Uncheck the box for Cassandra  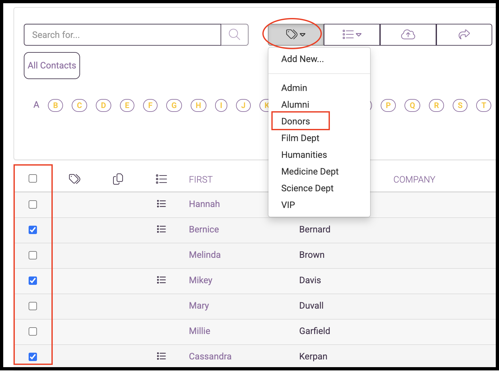pos(33,357)
